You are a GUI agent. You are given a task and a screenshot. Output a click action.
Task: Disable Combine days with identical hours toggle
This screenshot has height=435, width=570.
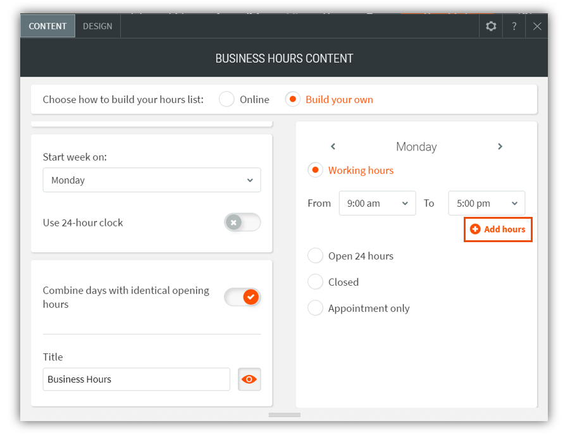click(242, 297)
